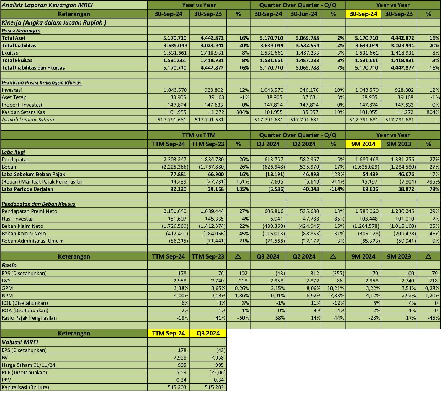Select the 'Kapitalisasi (Rp Juta)' row label
This screenshot has width=442, height=401.
coord(25,387)
